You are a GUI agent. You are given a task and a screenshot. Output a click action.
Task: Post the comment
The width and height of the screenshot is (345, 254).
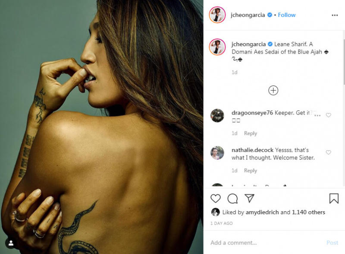pyautogui.click(x=332, y=243)
